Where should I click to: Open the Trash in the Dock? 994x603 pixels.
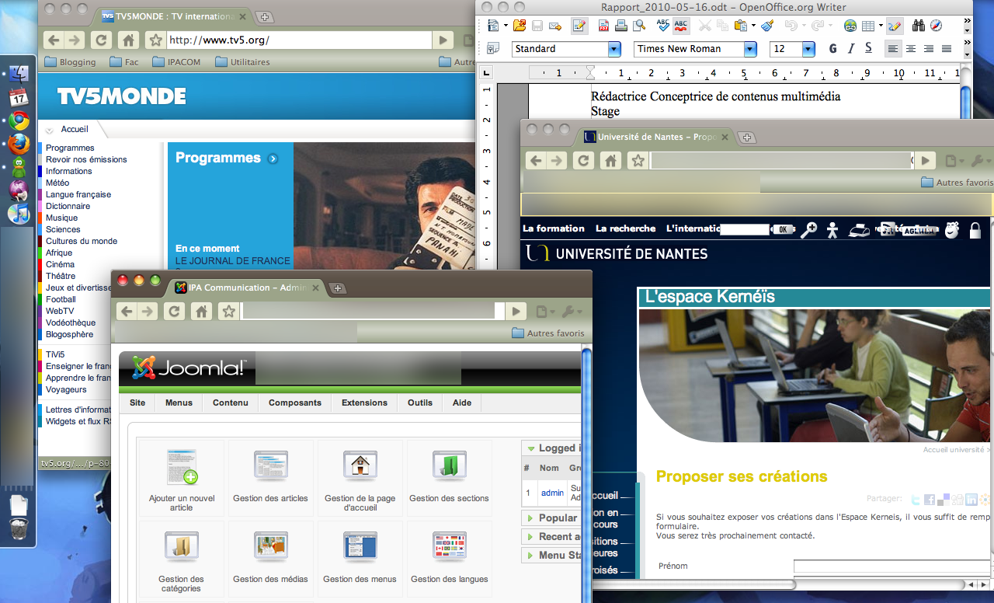(x=19, y=531)
